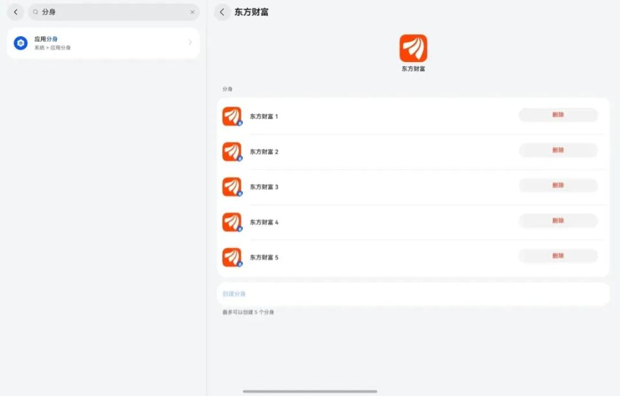
Task: Select the 东方财富 5 label
Action: [x=264, y=257]
